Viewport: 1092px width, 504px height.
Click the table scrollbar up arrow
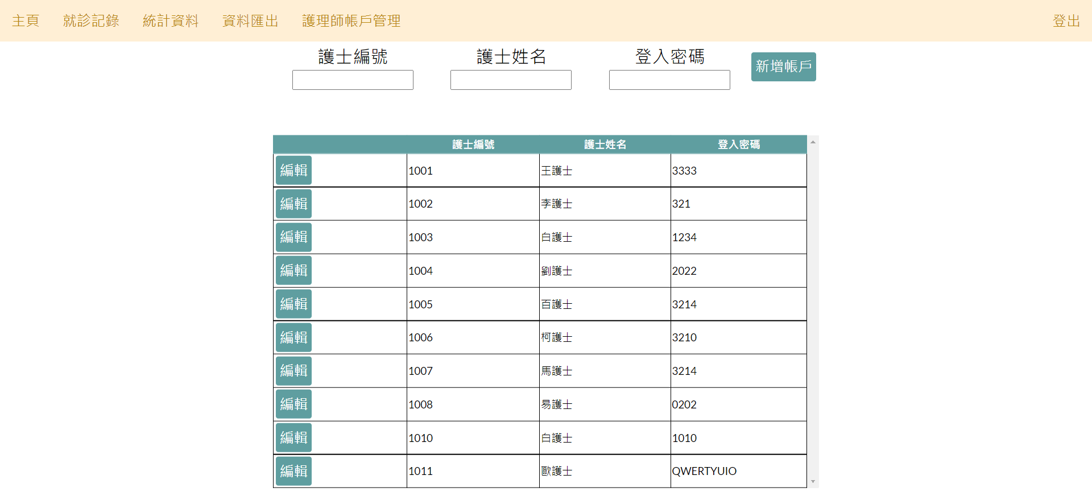tap(813, 142)
